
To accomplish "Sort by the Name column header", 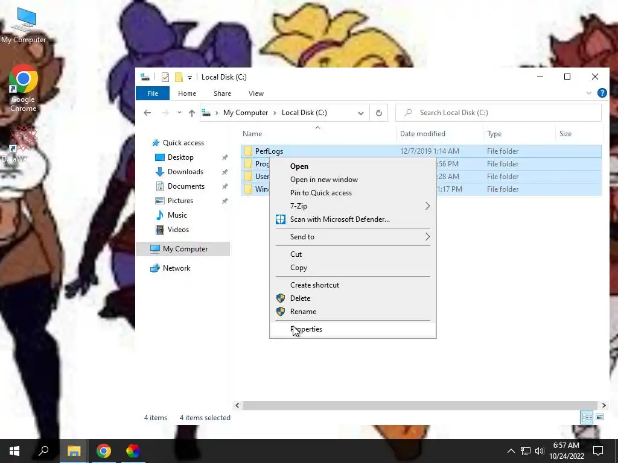I will point(317,133).
